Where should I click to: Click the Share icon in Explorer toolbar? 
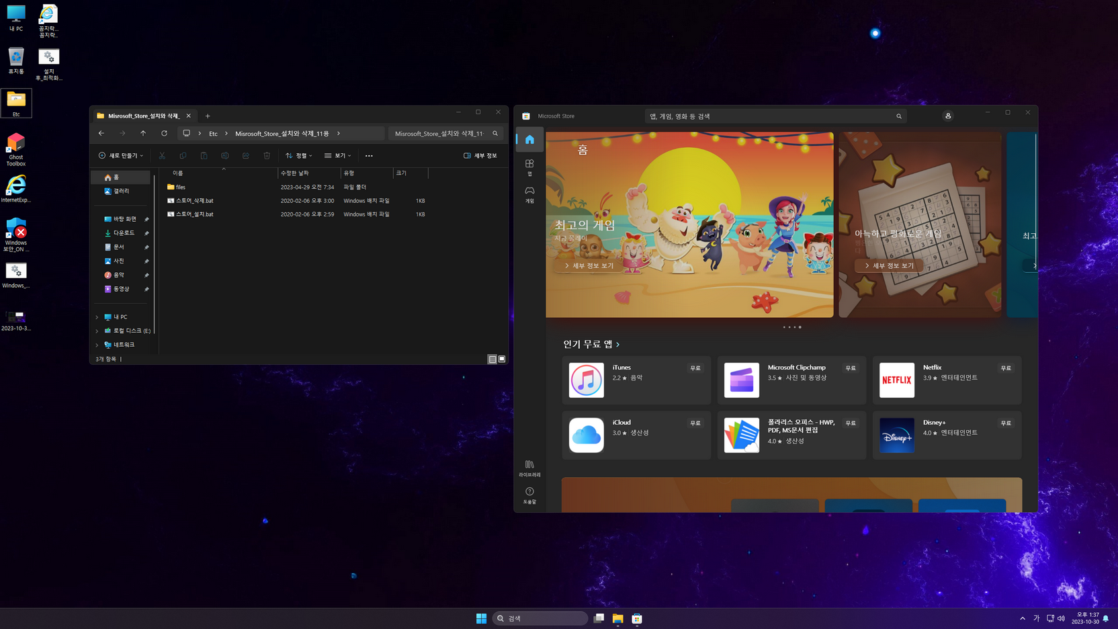coord(246,155)
